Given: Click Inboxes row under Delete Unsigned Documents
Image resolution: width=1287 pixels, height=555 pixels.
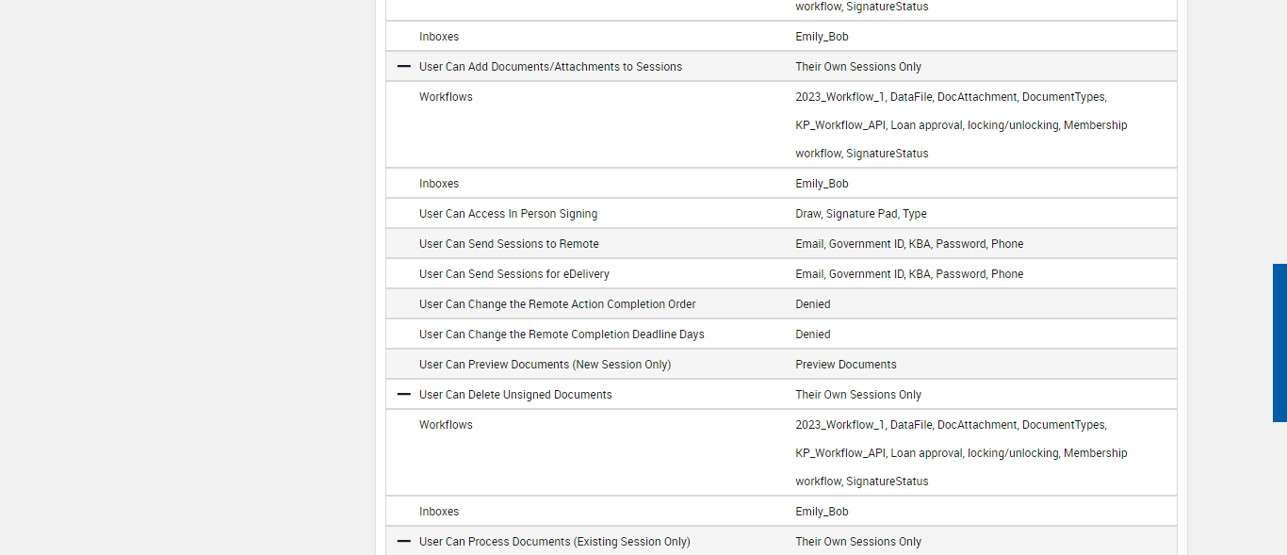Looking at the screenshot, I should (x=439, y=512).
